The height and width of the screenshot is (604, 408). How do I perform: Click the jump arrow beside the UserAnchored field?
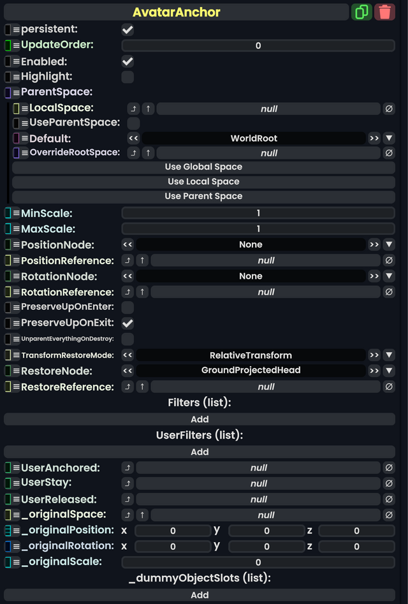click(128, 468)
